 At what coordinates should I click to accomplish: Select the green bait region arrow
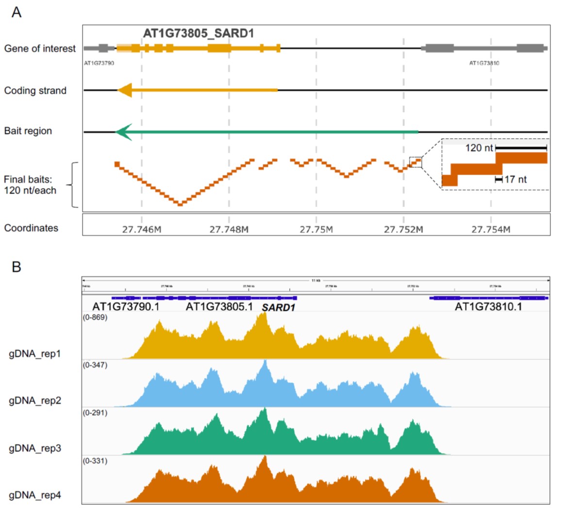267,130
